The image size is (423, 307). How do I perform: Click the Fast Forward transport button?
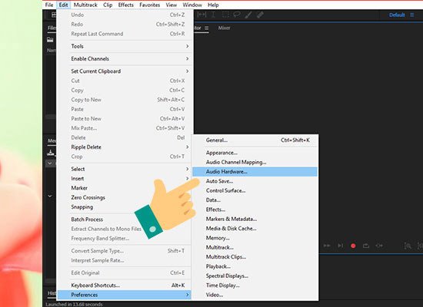click(x=327, y=246)
